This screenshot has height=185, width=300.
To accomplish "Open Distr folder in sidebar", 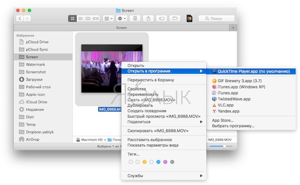I will (43, 117).
